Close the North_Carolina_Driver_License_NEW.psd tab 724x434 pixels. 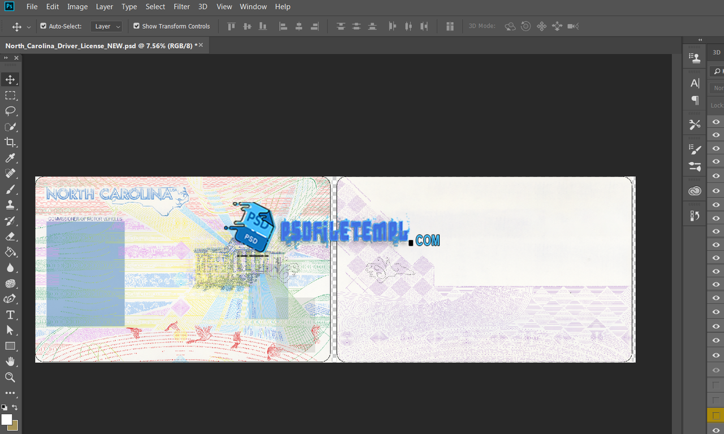pyautogui.click(x=201, y=45)
